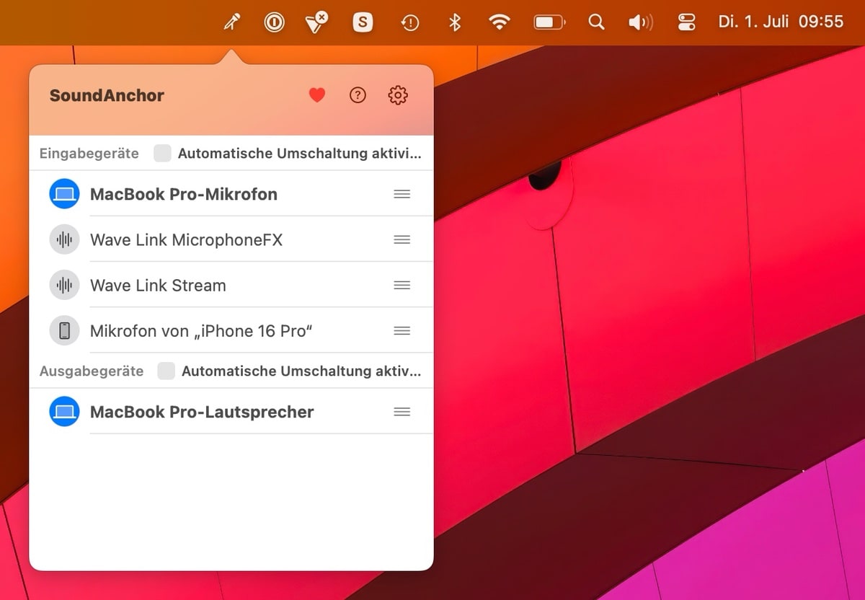Click the laptop icon for MacBook Pro-Lautsprecher
Viewport: 865px width, 600px height.
(x=64, y=412)
